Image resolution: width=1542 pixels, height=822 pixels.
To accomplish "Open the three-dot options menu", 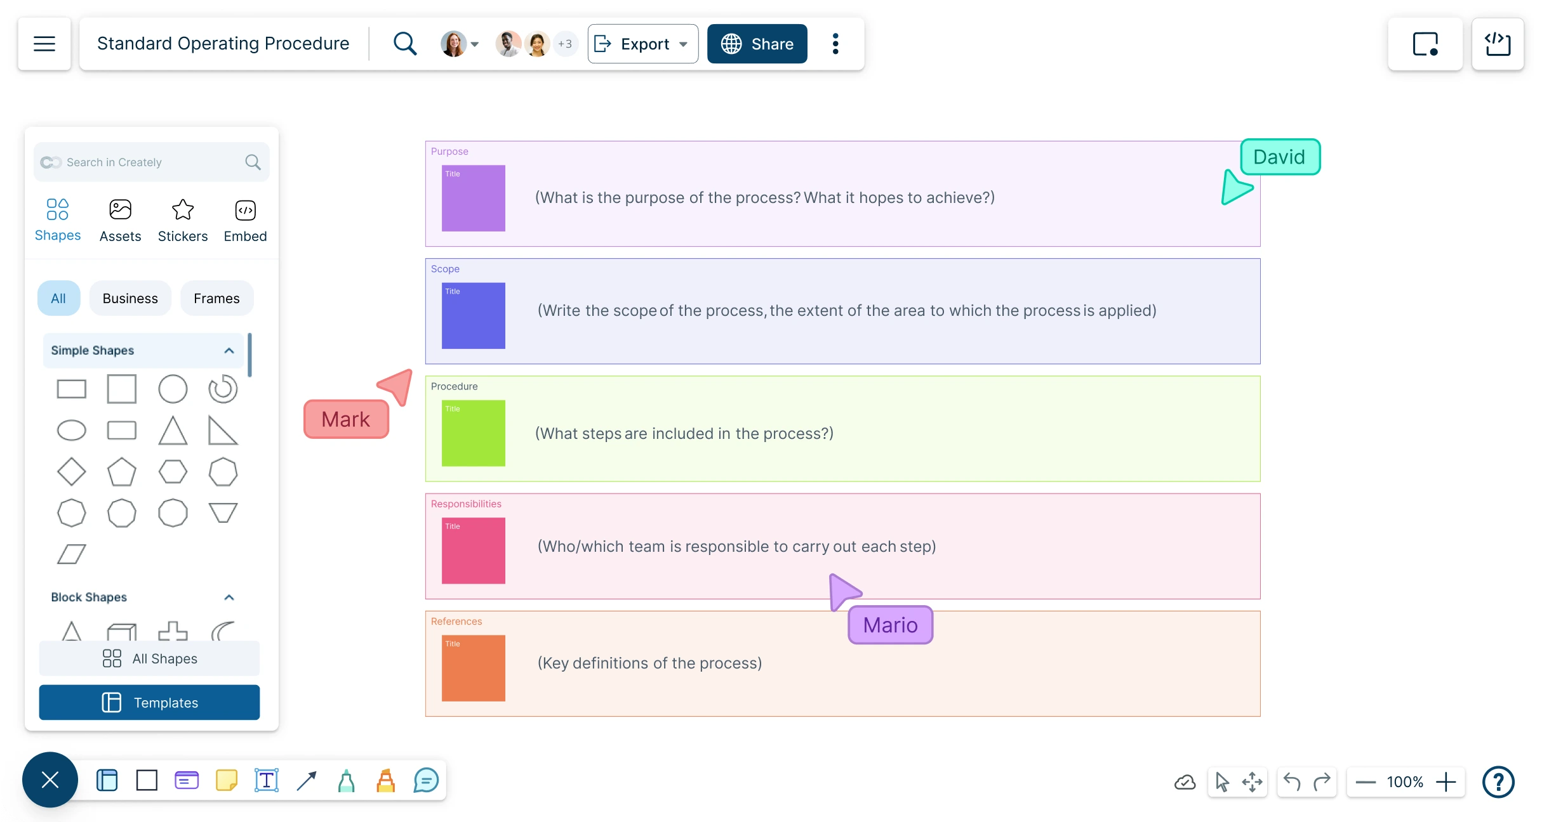I will pos(835,44).
